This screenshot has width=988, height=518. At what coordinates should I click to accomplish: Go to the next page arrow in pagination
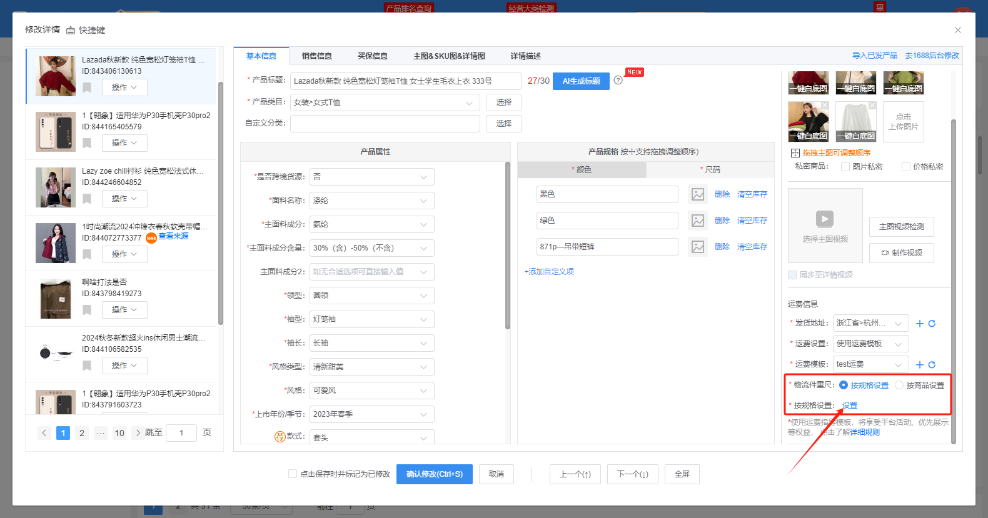point(138,432)
